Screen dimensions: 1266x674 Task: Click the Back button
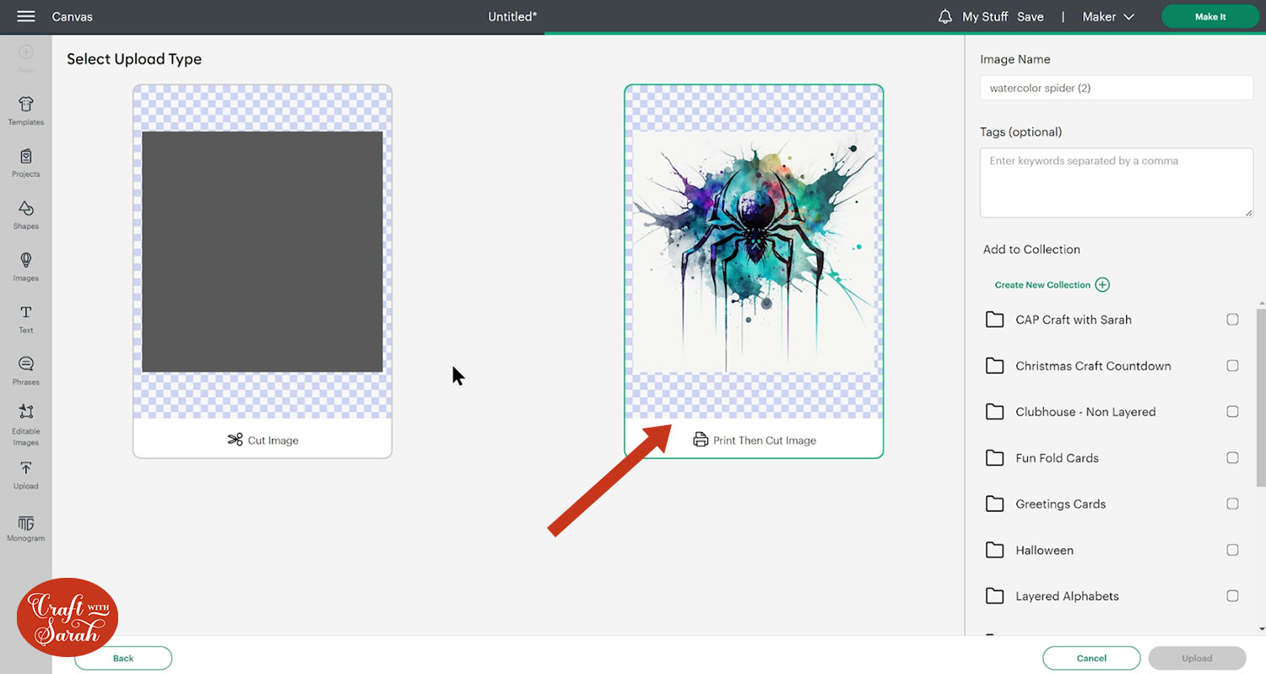[x=123, y=658]
